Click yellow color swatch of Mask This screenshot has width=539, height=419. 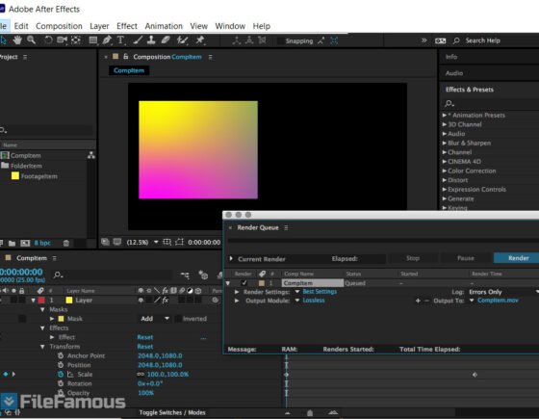coord(62,319)
